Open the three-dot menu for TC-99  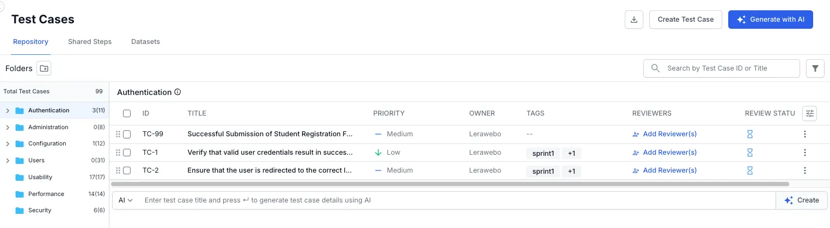805,134
